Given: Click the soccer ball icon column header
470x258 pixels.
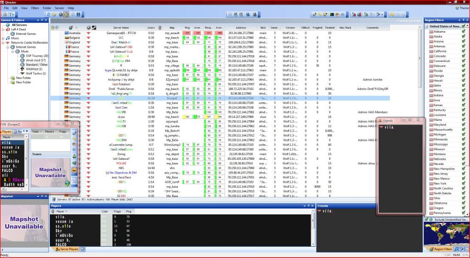Looking at the screenshot, I should click(89, 28).
